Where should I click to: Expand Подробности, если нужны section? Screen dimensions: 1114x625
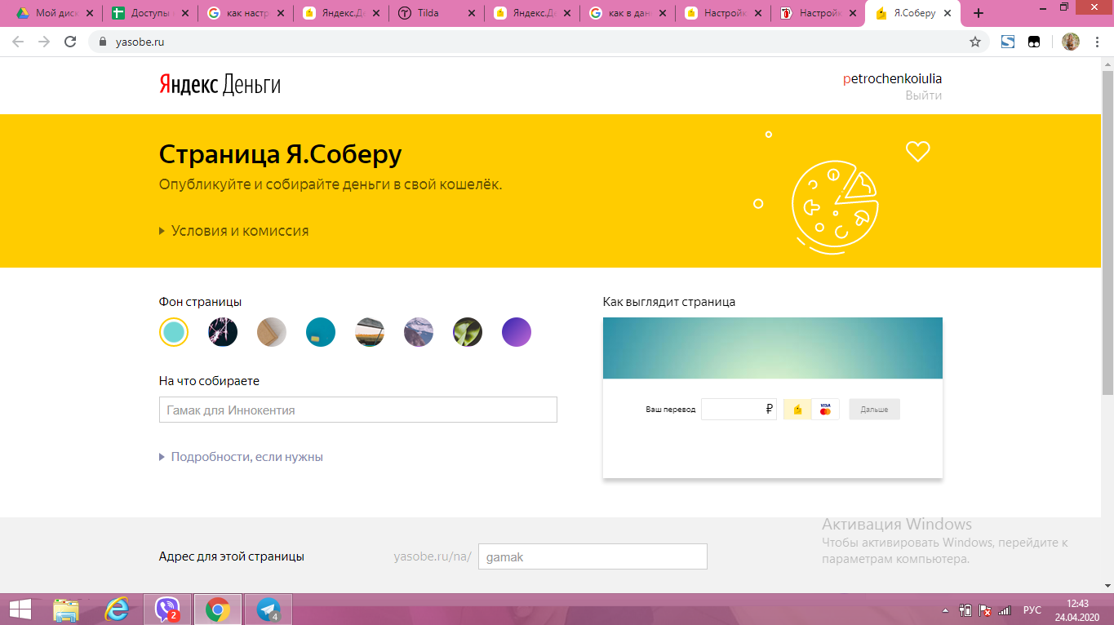tap(241, 457)
